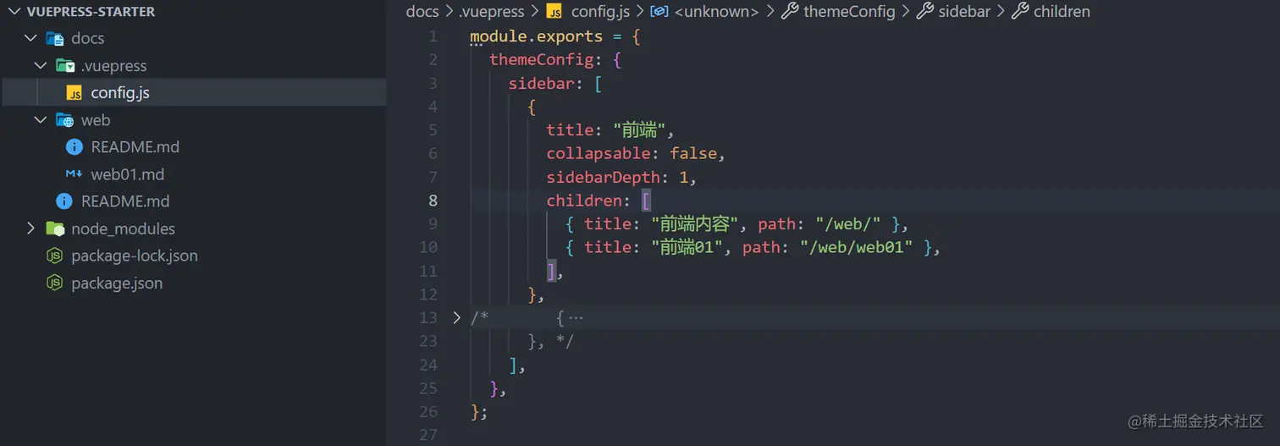1280x446 pixels.
Task: Click the config.js breadcrumb segment
Action: pos(600,11)
